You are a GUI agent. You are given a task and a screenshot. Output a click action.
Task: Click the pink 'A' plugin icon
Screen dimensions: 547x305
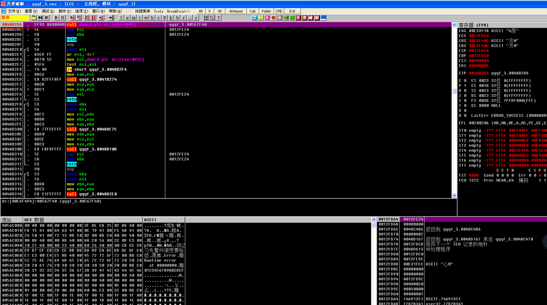(x=267, y=18)
